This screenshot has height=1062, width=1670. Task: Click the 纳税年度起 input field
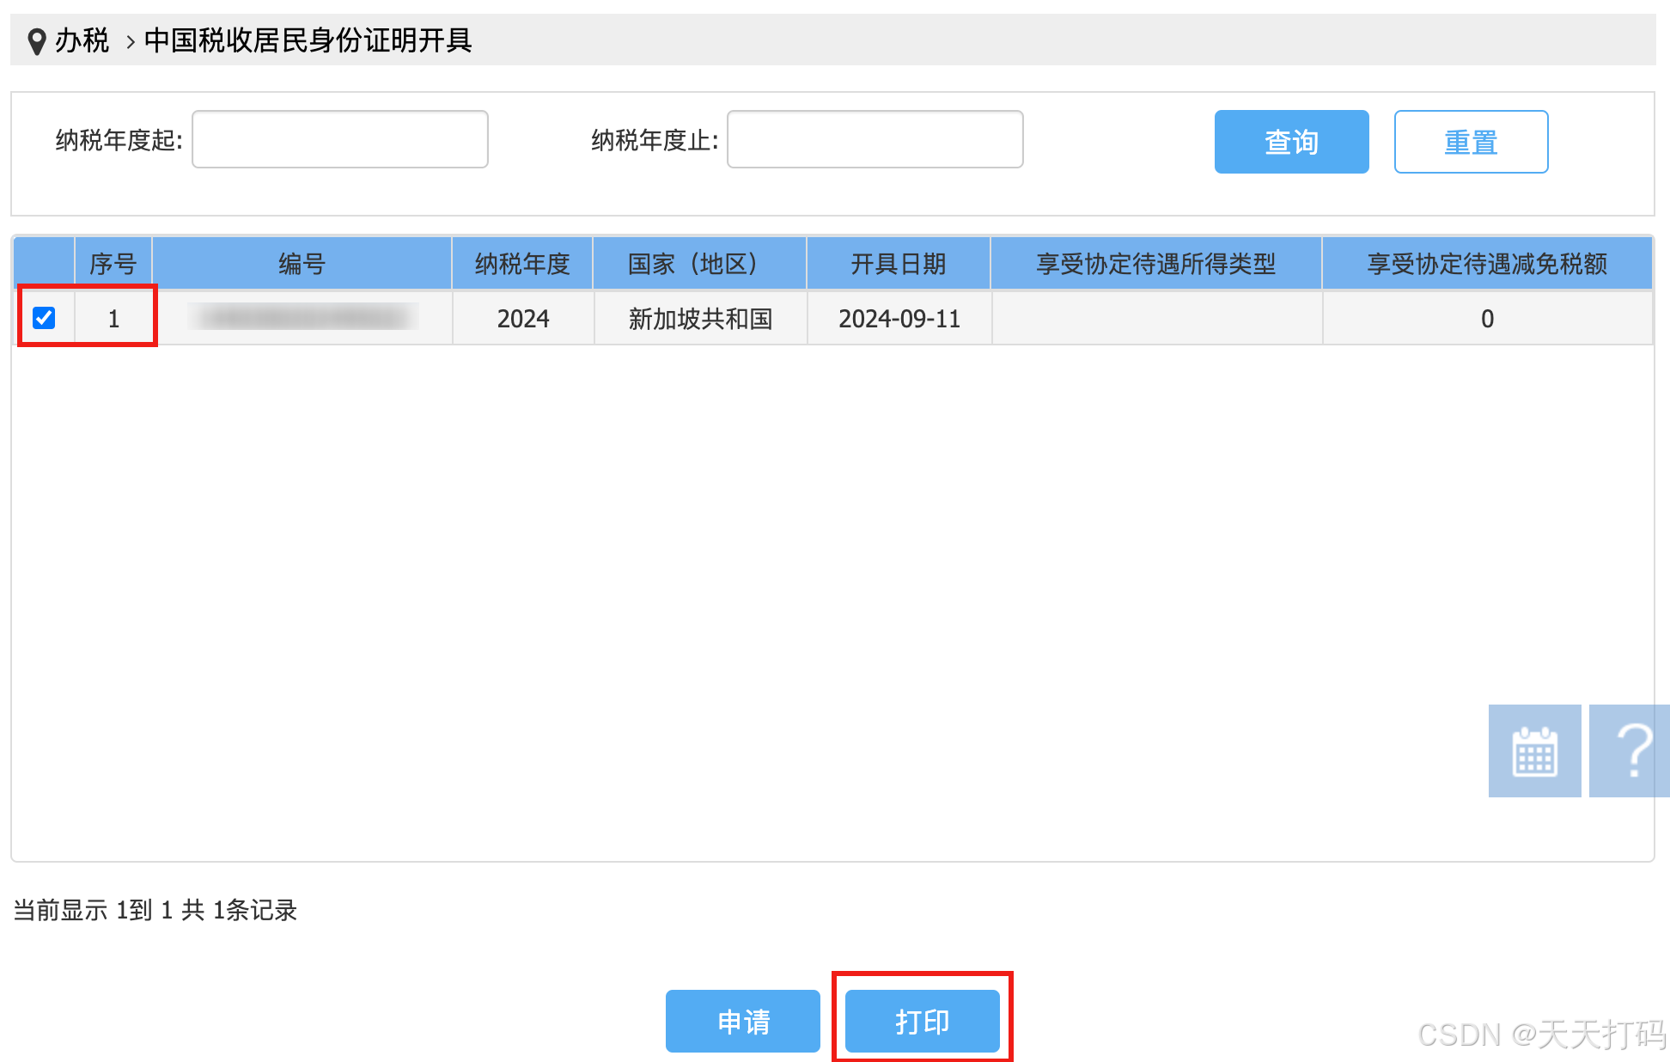click(340, 139)
